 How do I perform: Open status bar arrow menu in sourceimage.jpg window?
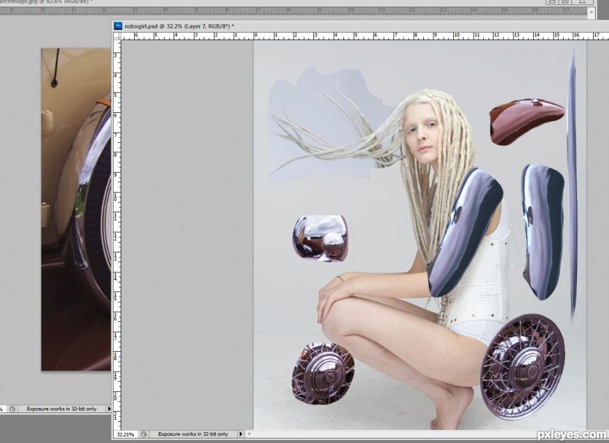coord(109,409)
